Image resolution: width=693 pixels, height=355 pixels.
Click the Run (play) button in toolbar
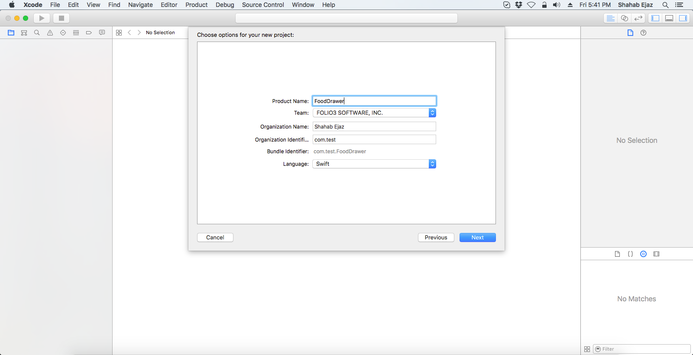[x=42, y=18]
